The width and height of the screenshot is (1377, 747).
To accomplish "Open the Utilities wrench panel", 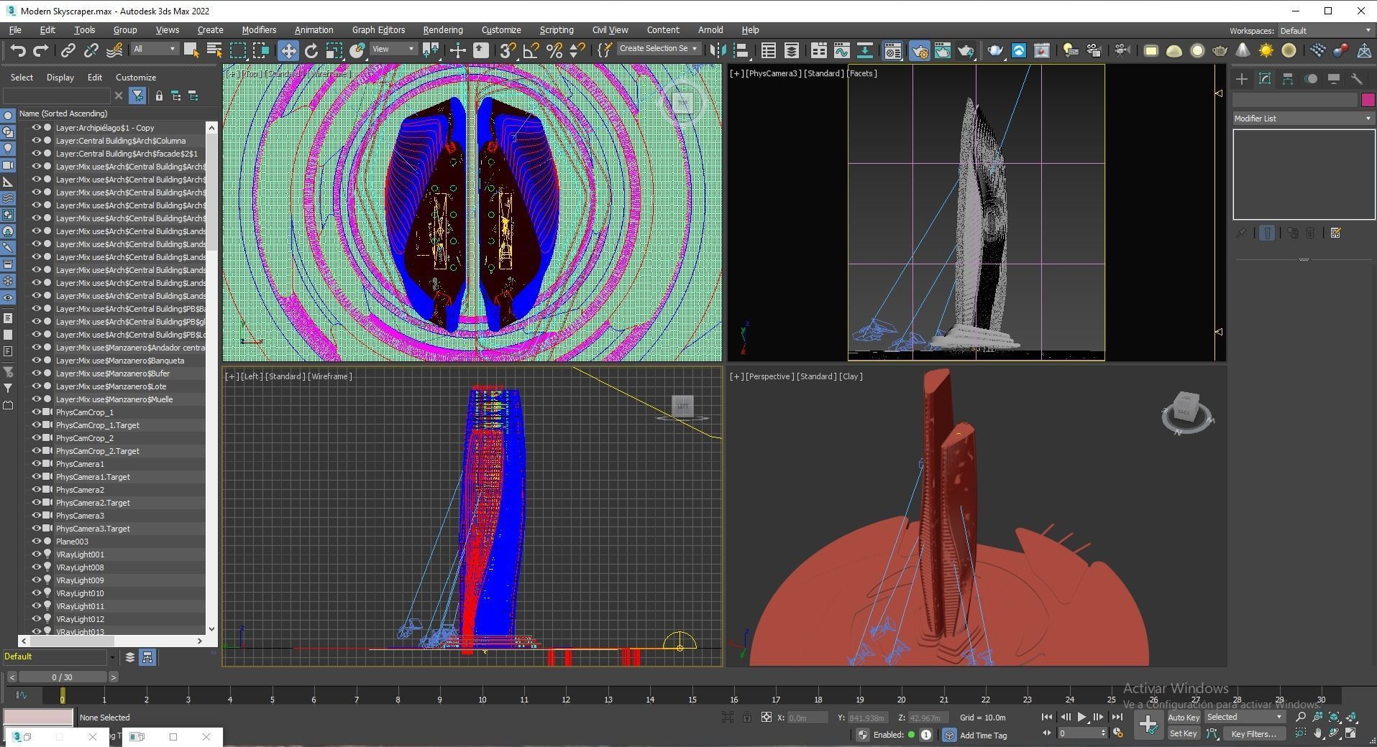I will (x=1357, y=79).
